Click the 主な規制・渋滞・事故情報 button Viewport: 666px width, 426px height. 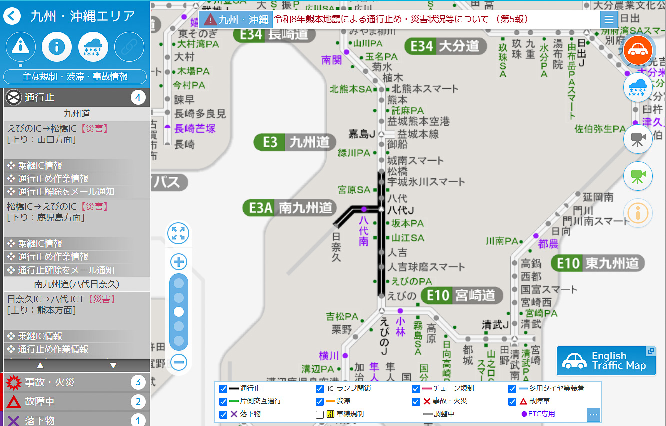tap(75, 77)
